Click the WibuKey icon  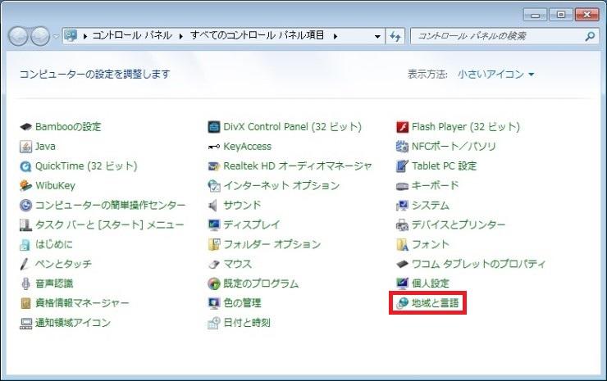click(x=25, y=186)
